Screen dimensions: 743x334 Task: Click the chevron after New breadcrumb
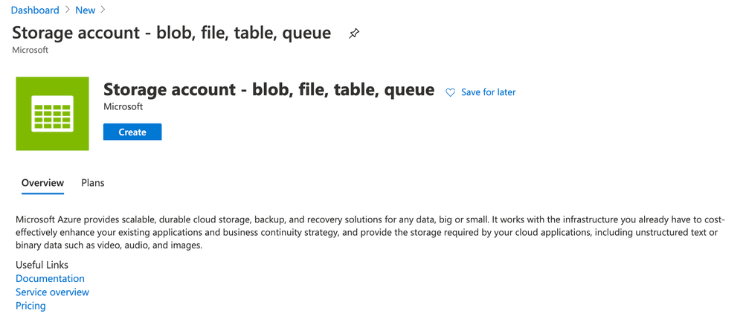tap(103, 10)
